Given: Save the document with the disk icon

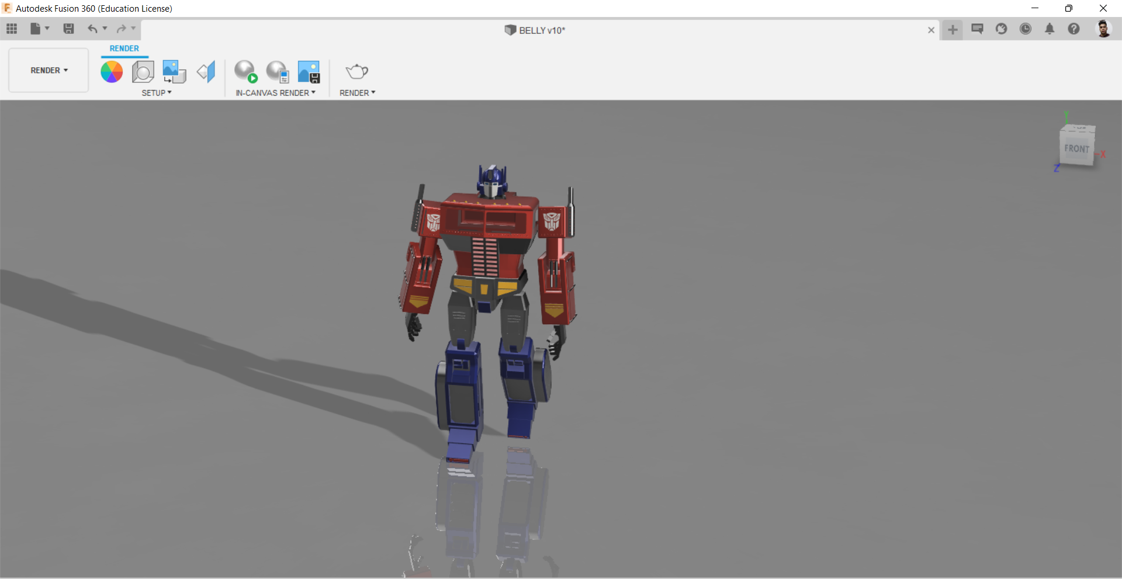Looking at the screenshot, I should click(x=68, y=29).
